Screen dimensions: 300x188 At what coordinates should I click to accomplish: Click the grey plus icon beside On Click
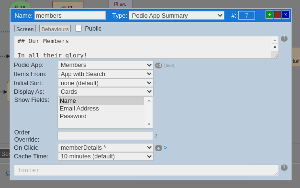[x=158, y=148]
